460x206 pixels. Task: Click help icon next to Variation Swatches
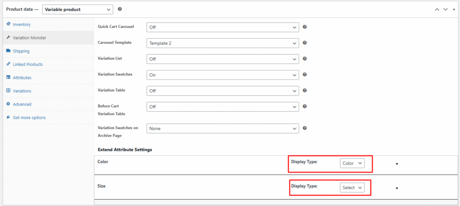[305, 75]
